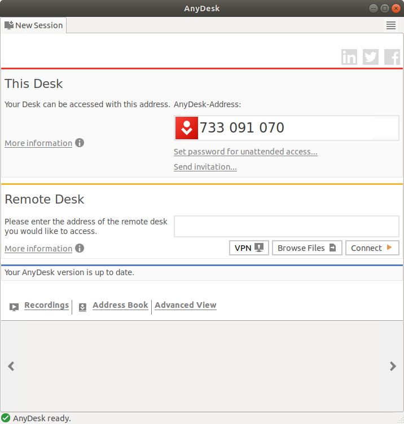Viewport: 404px width, 424px height.
Task: Open Set password for unattended access link
Action: click(x=245, y=152)
